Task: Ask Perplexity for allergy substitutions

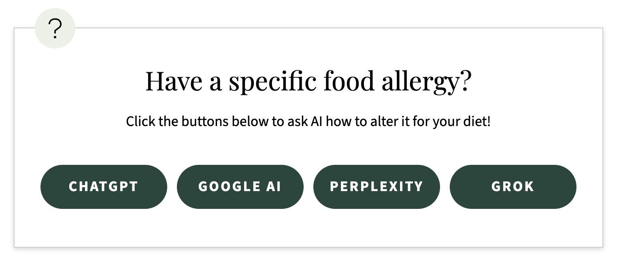Action: tap(376, 187)
